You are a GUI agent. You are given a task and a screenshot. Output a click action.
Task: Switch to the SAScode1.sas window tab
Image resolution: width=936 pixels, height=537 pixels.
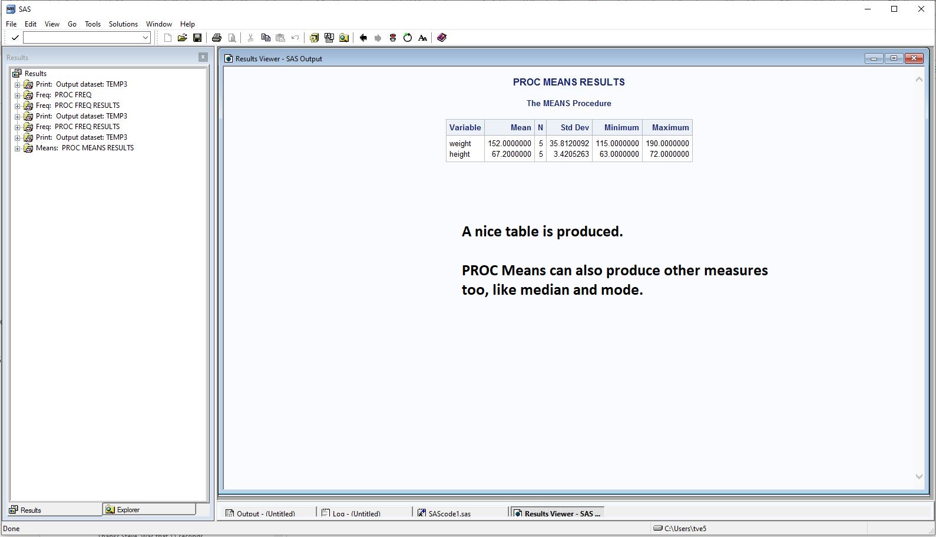tap(449, 513)
